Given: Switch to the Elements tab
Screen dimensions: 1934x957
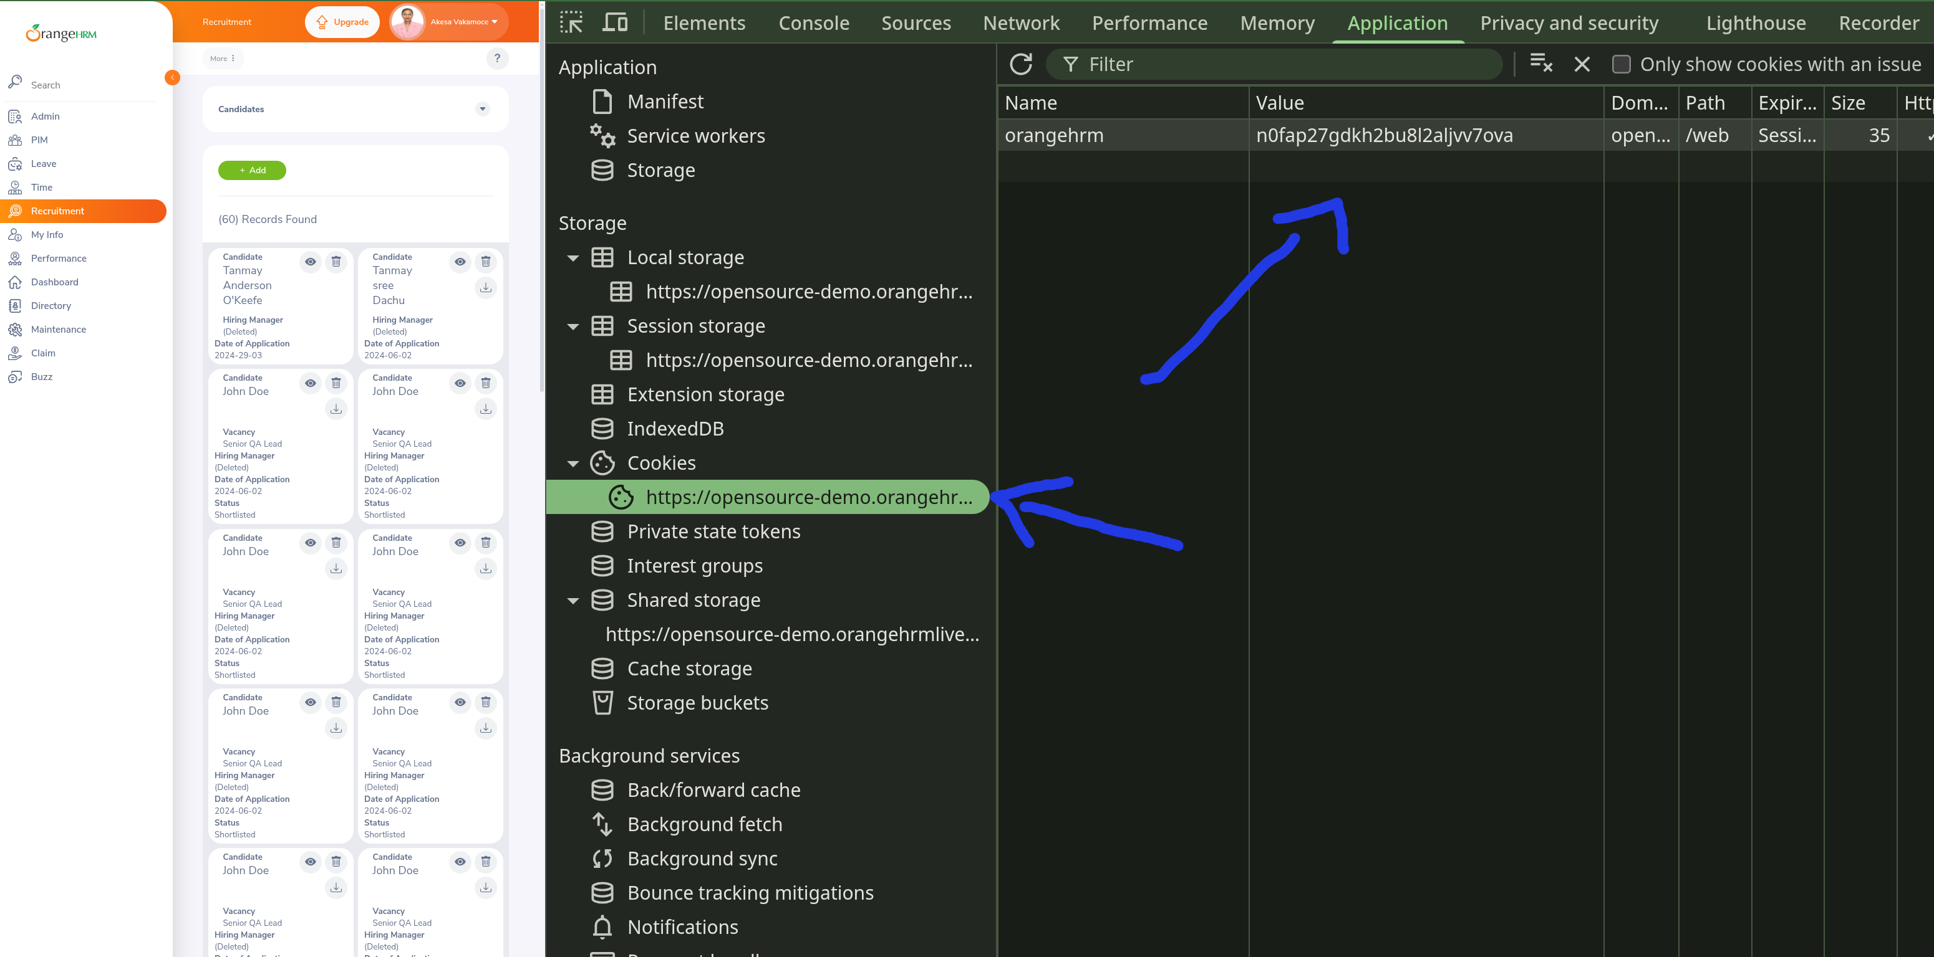Looking at the screenshot, I should click(703, 23).
